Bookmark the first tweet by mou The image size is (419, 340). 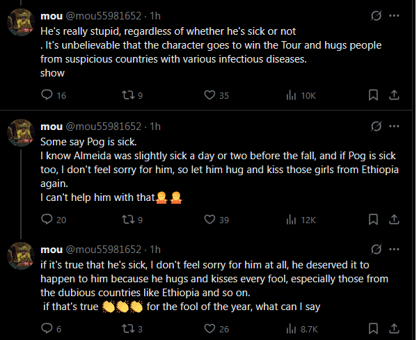tap(373, 95)
